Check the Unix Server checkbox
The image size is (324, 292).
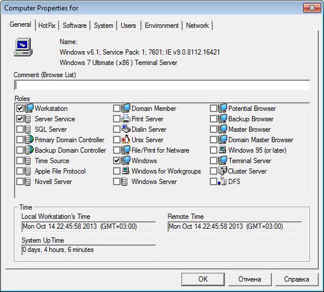click(117, 140)
